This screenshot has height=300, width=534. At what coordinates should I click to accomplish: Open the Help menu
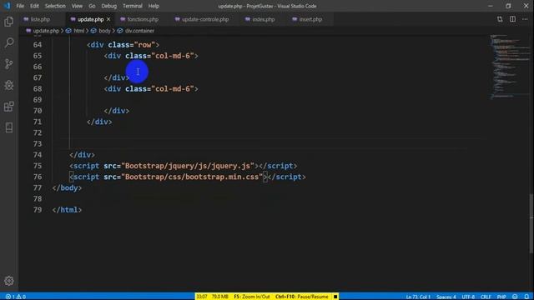154,6
